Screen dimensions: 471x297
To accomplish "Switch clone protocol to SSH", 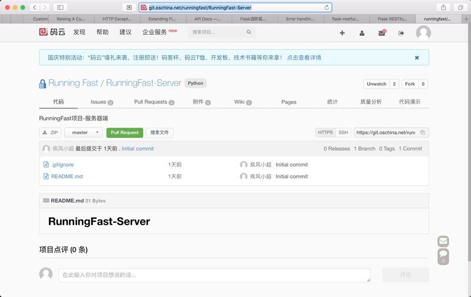I will (x=343, y=132).
